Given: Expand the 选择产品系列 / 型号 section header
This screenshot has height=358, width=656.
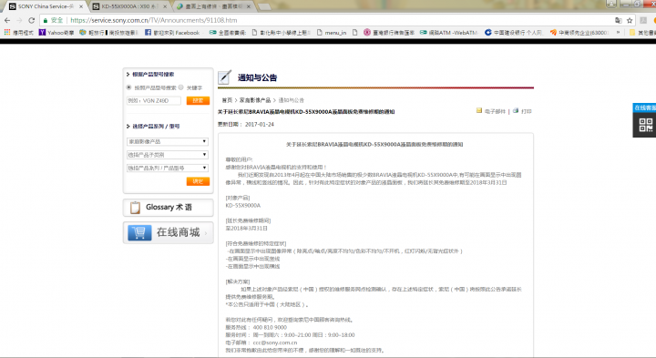Looking at the screenshot, I should (x=153, y=126).
